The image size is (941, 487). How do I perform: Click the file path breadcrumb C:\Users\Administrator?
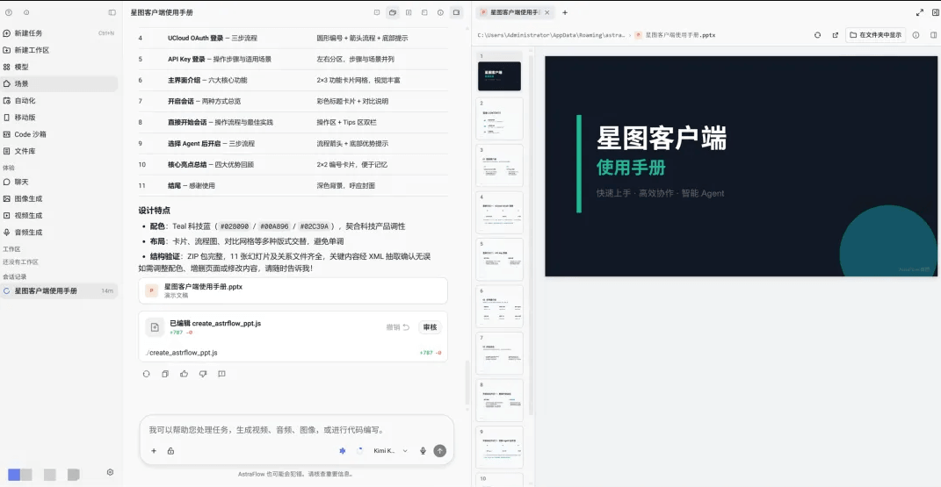pyautogui.click(x=551, y=35)
